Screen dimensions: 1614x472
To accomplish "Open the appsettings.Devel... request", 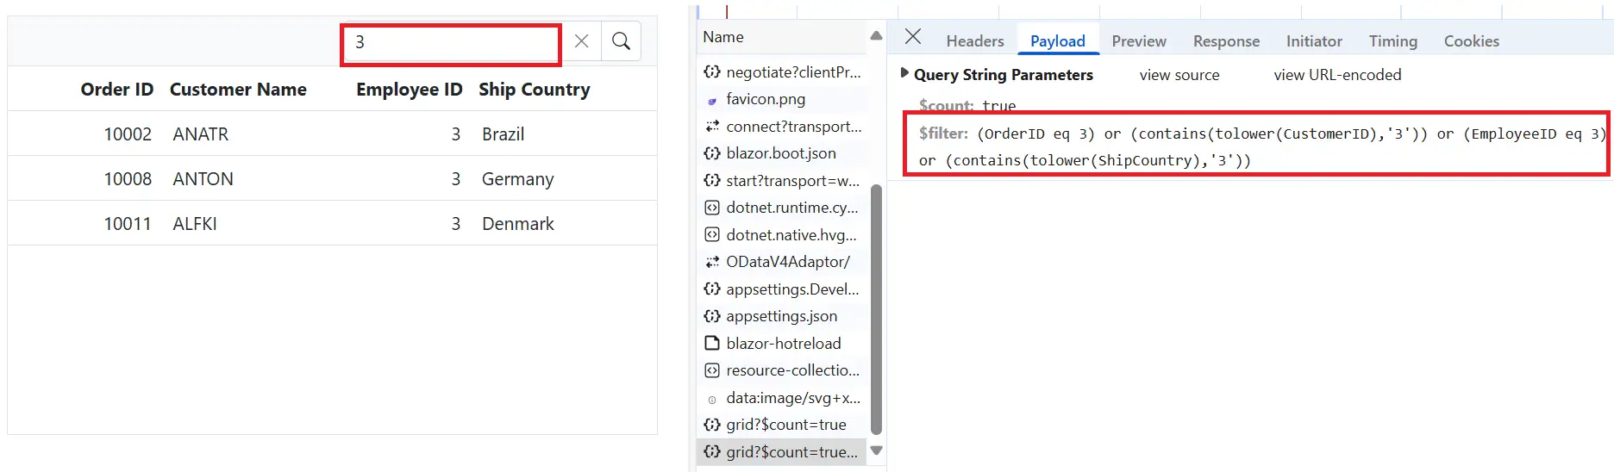I will (x=782, y=289).
